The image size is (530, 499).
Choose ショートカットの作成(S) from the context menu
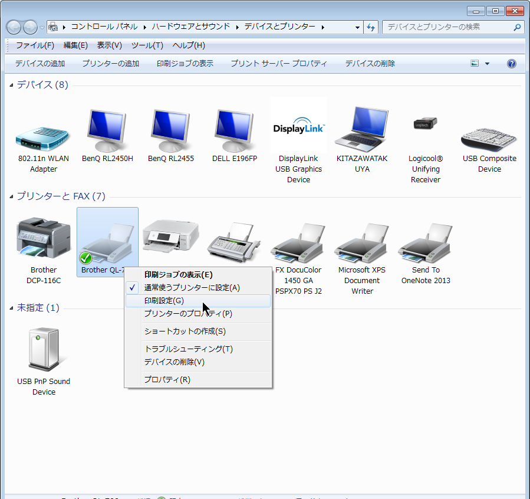(x=198, y=331)
